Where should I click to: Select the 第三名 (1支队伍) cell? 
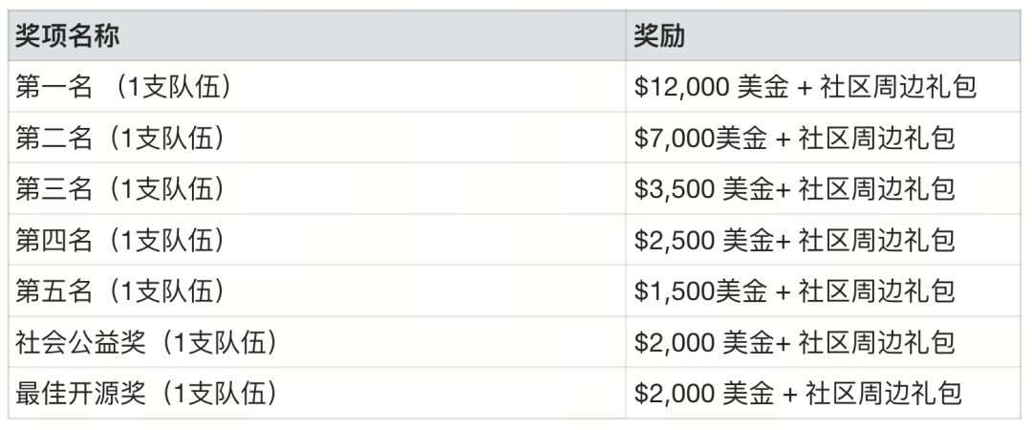120,189
